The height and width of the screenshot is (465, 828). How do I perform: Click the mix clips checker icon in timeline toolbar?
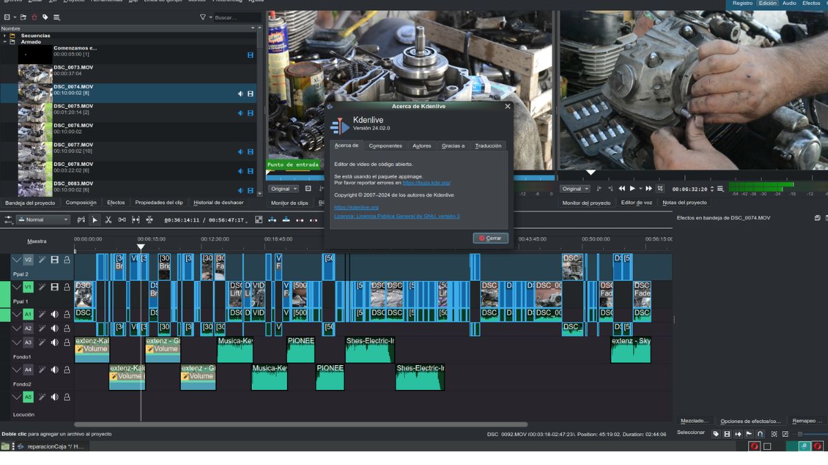(259, 220)
